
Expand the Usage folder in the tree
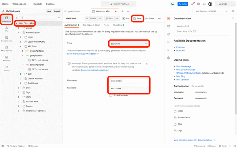coord(19,28)
